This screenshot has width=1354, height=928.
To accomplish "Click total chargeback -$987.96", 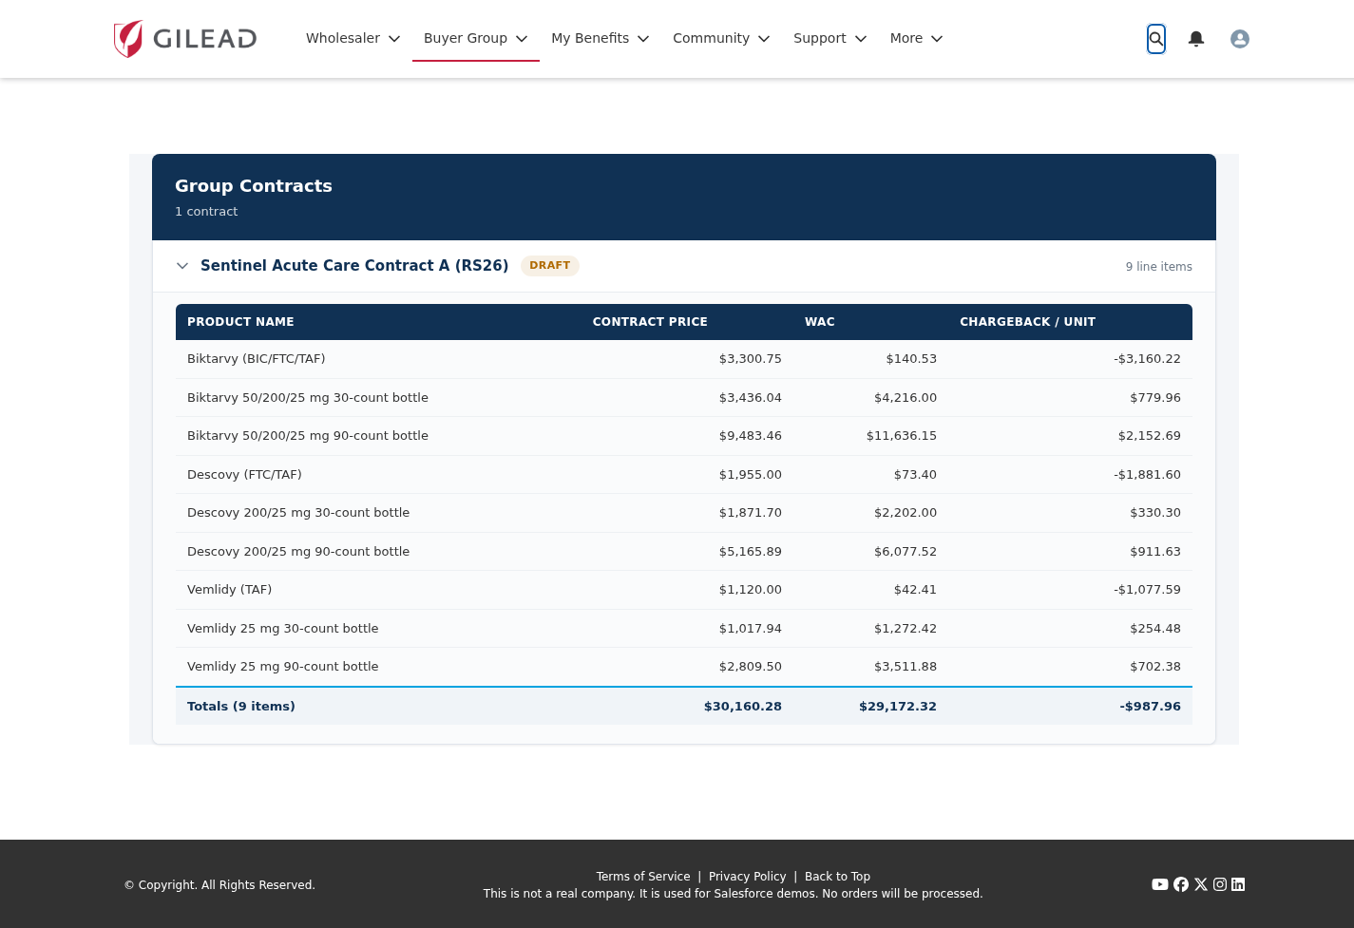I will pyautogui.click(x=1151, y=707).
